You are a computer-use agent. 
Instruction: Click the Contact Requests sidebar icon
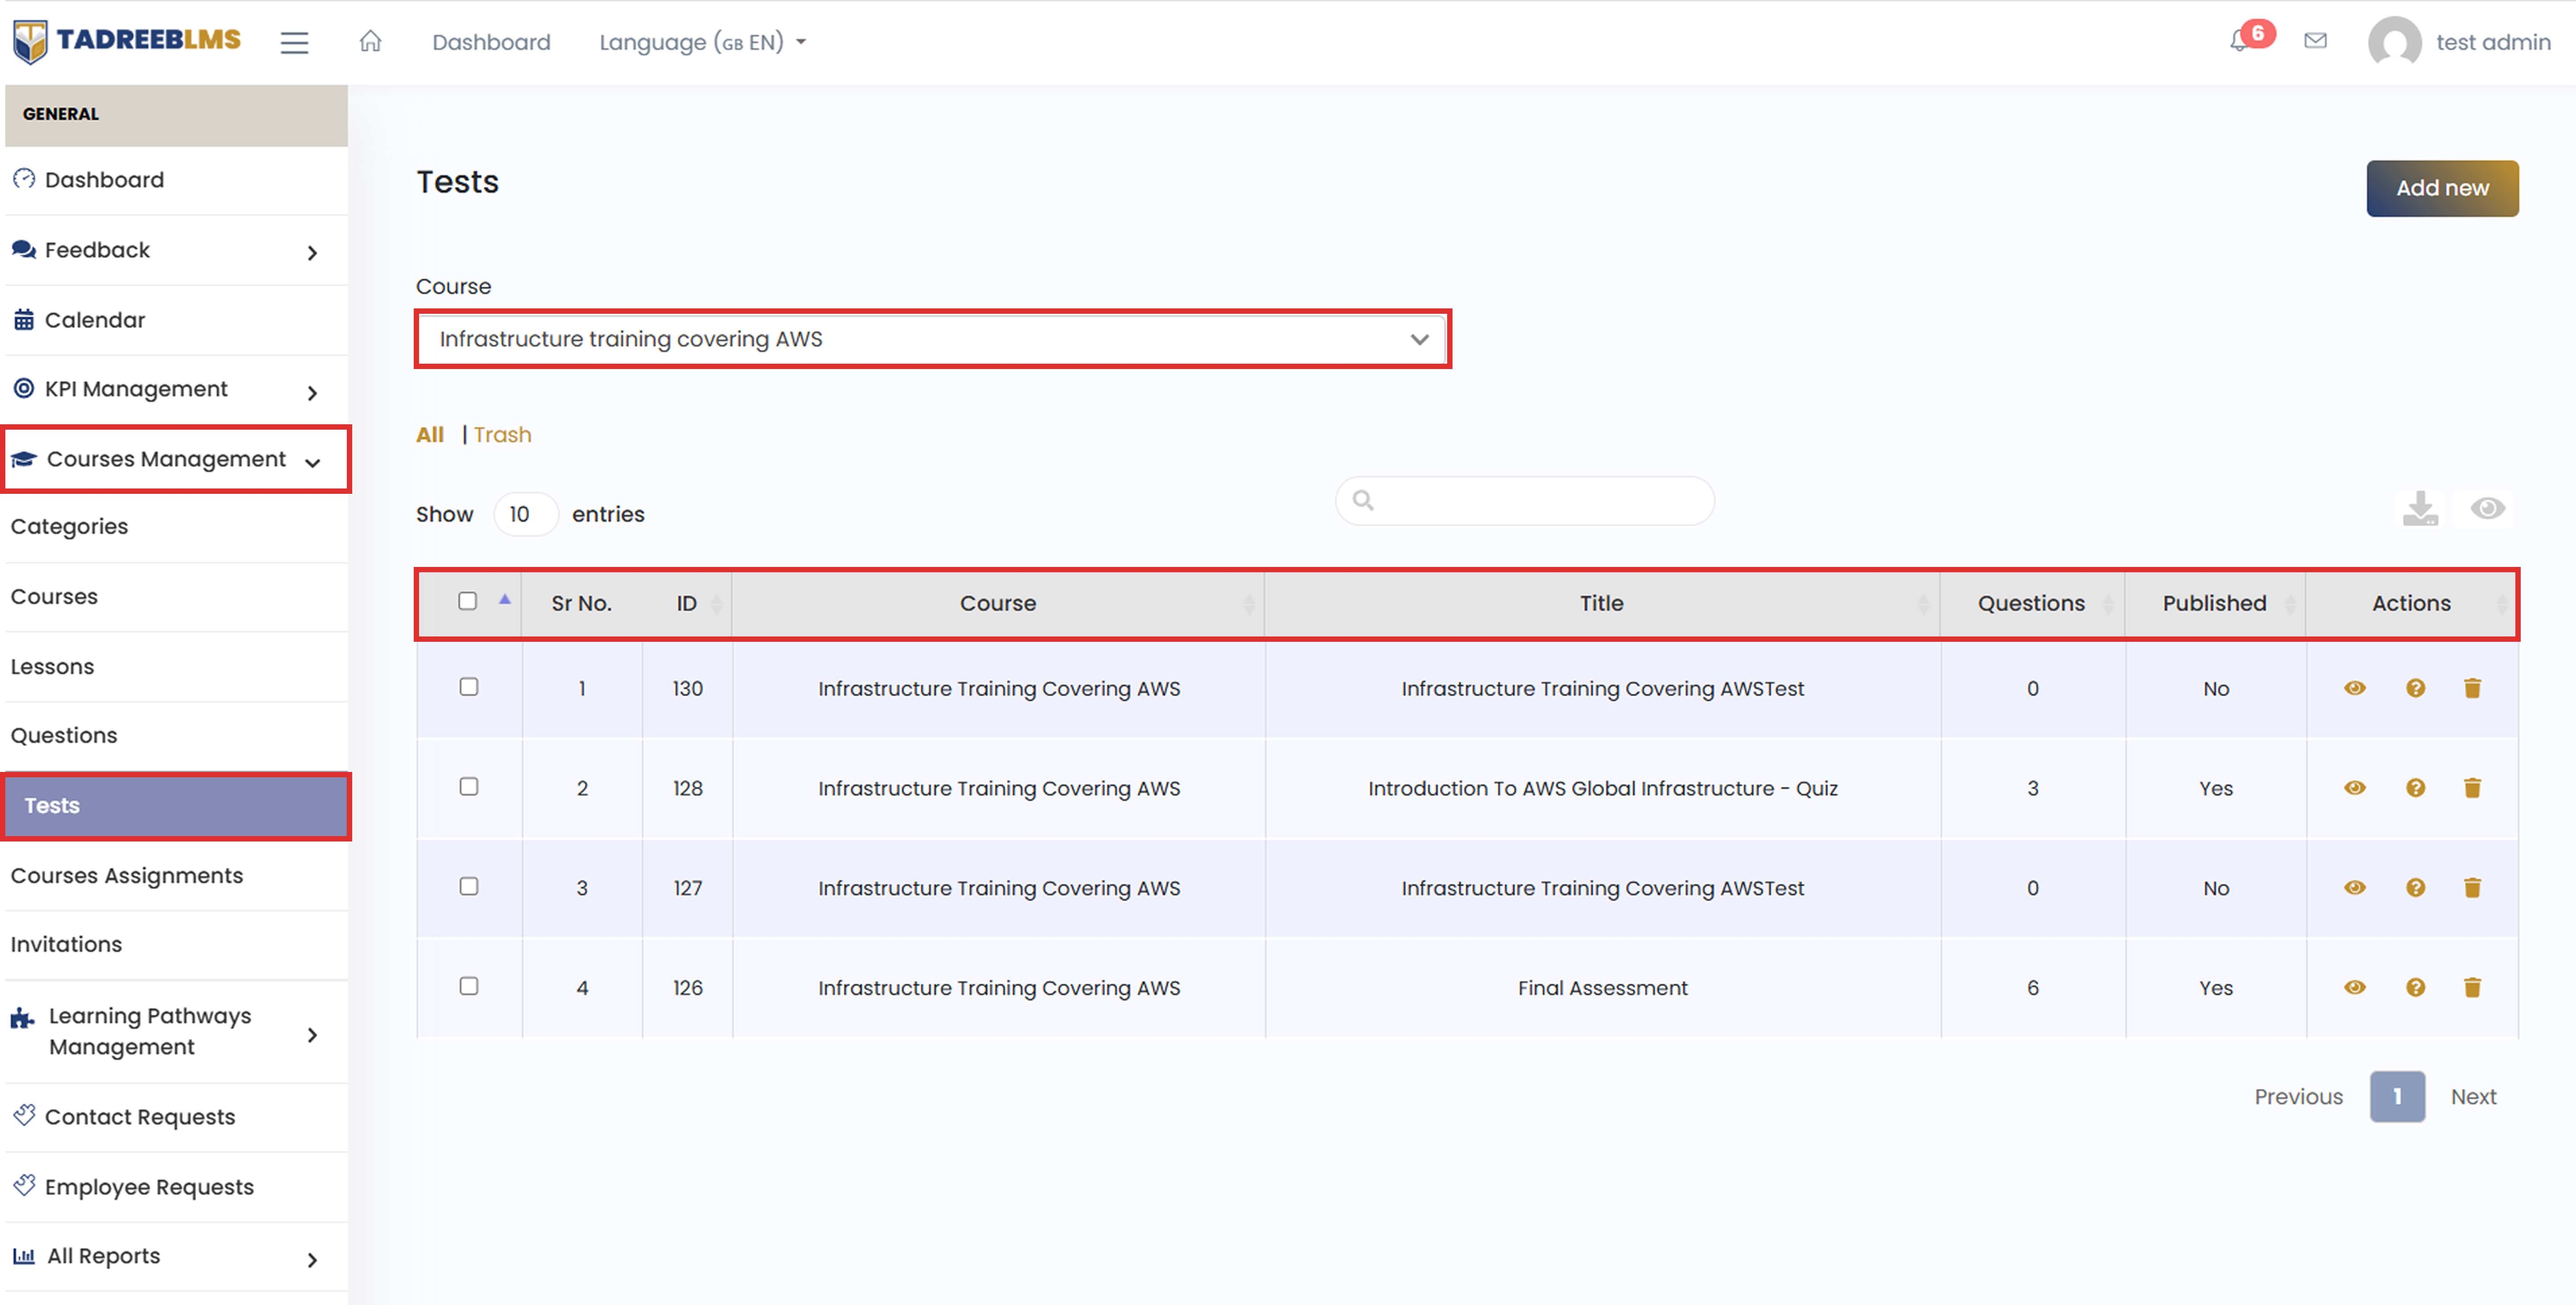click(x=24, y=1115)
